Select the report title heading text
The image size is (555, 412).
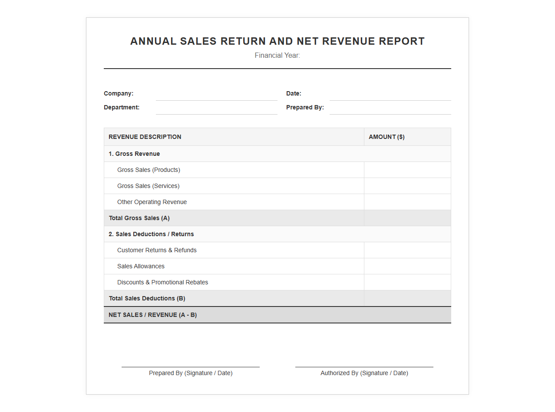(x=277, y=41)
